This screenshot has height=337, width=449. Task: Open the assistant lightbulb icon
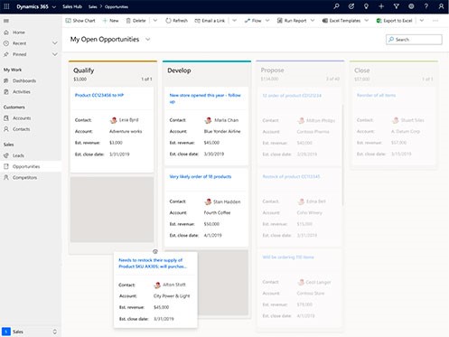[366, 6]
